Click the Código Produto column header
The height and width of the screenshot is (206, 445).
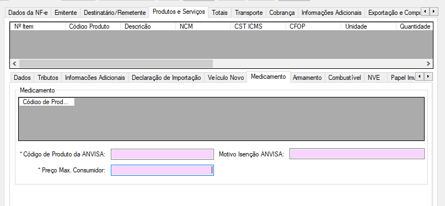[93, 26]
